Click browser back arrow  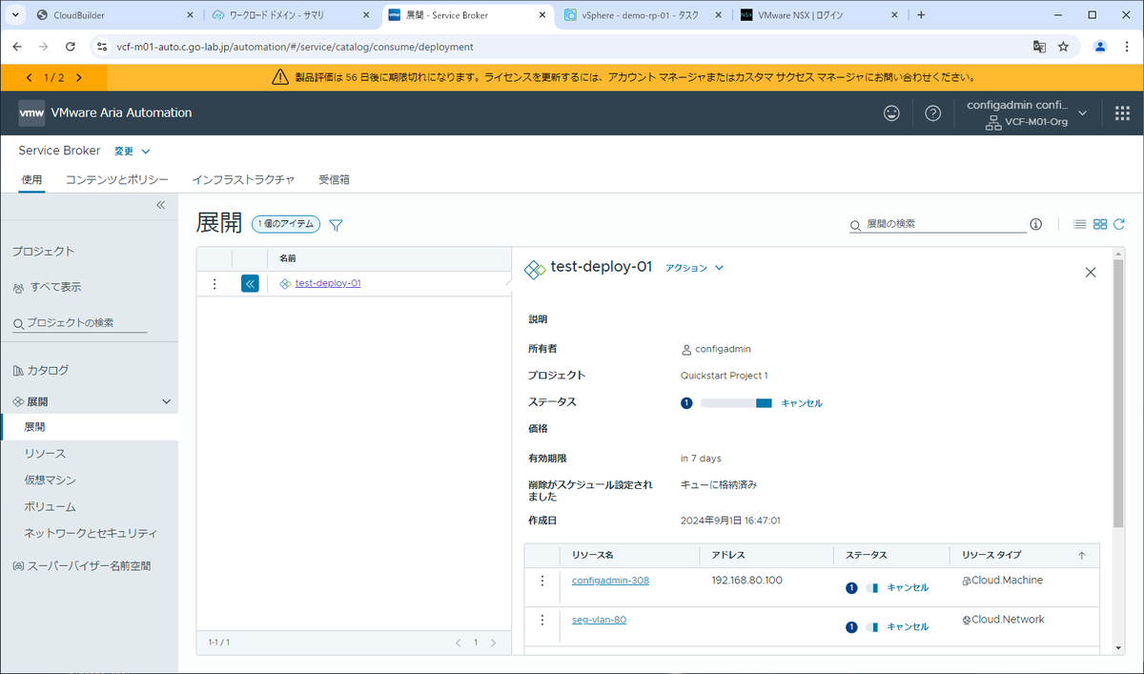pos(17,46)
